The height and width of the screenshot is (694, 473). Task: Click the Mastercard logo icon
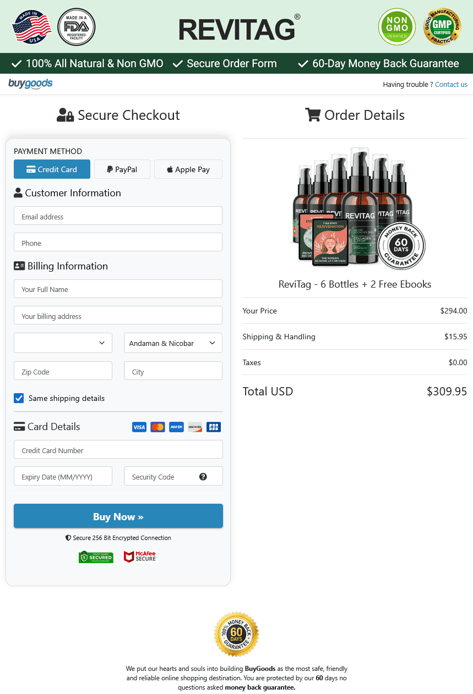(x=157, y=427)
